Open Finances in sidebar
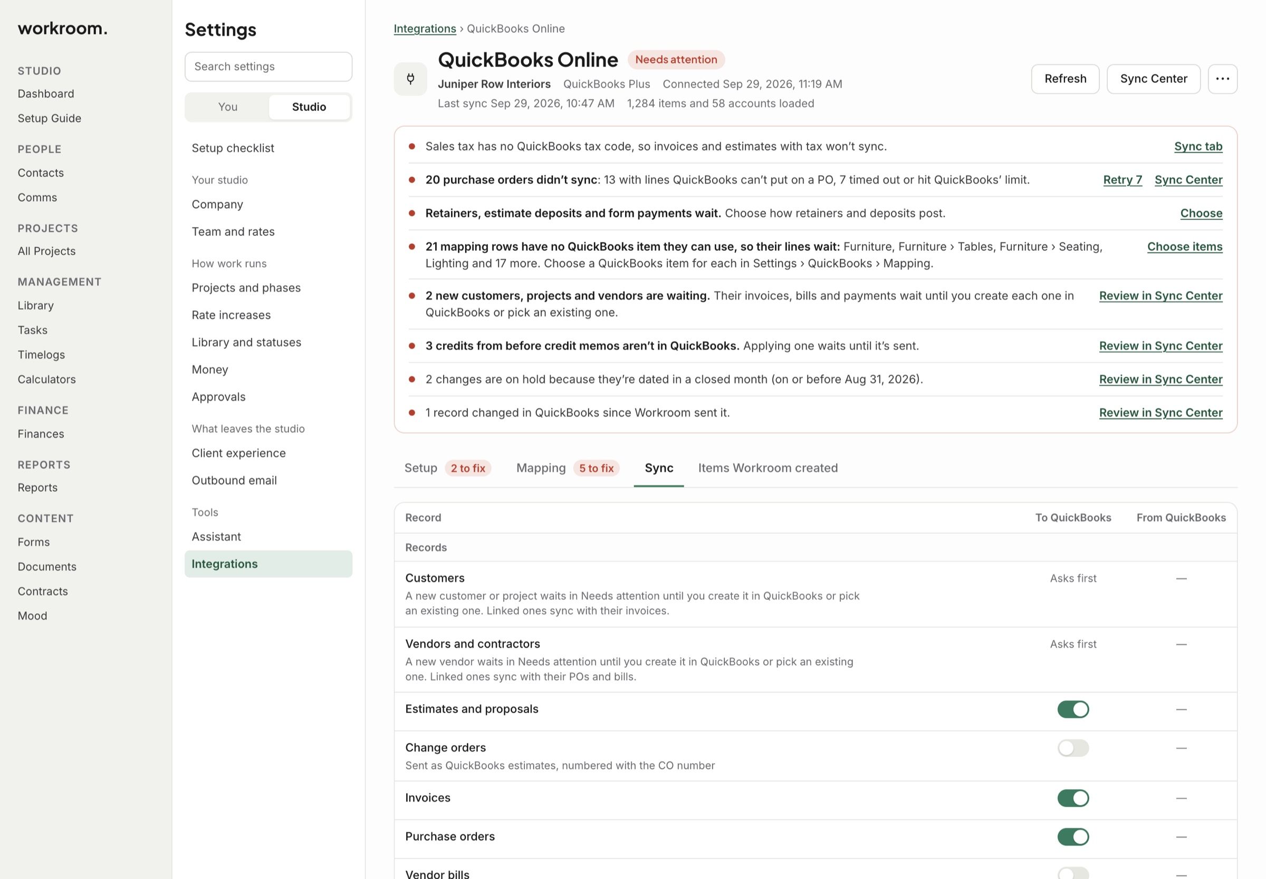The image size is (1266, 879). coord(41,434)
